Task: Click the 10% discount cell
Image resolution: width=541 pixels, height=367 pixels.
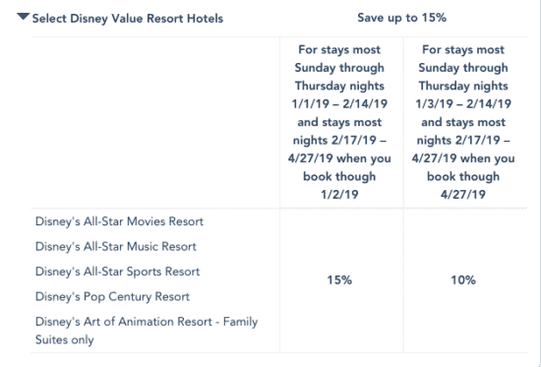Action: pos(463,280)
